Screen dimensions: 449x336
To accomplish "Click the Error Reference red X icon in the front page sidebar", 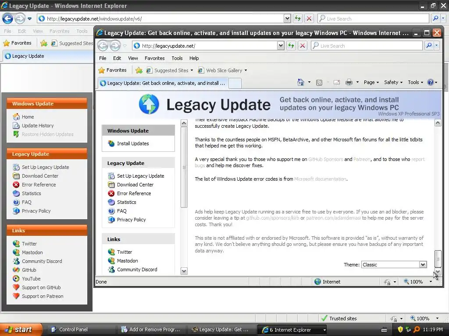I will click(111, 193).
